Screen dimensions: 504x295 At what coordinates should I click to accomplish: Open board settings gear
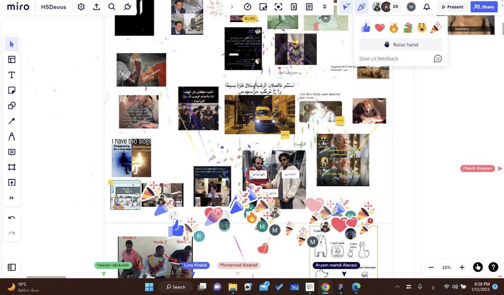[81, 7]
